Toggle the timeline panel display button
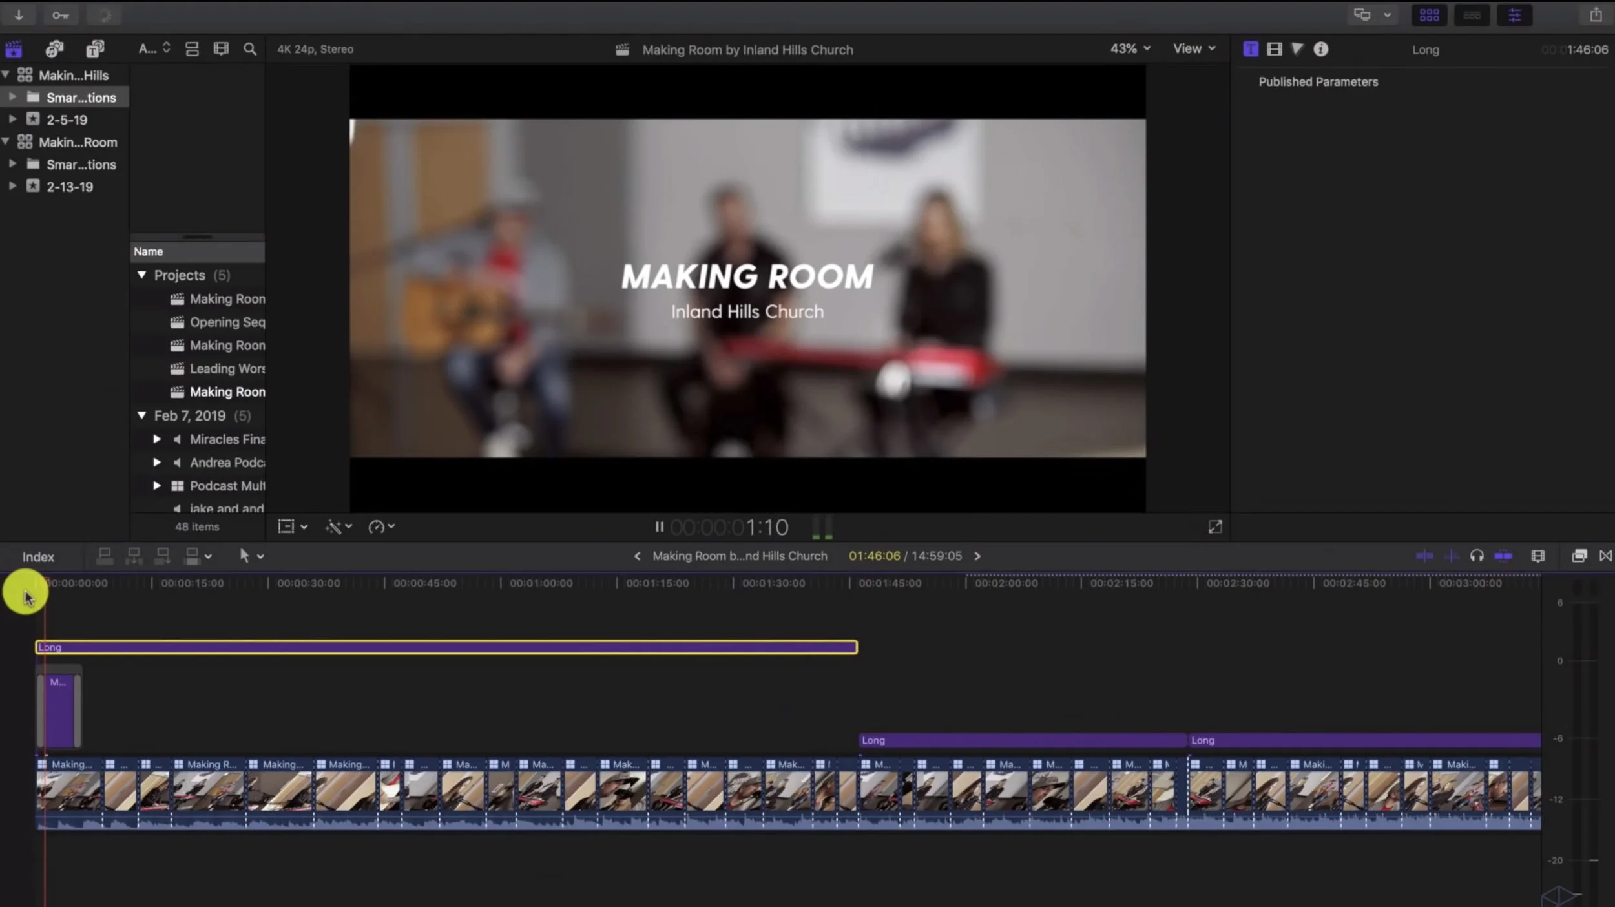 [x=1472, y=15]
